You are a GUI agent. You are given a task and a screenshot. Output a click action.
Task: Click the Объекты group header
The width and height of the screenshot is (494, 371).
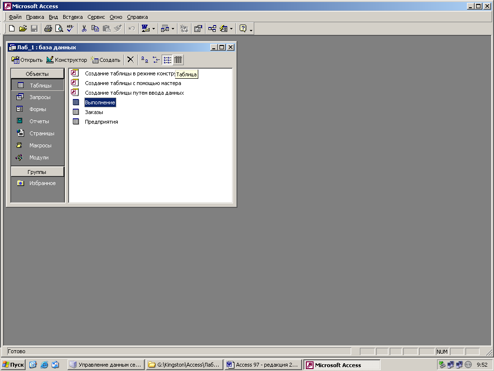[37, 74]
